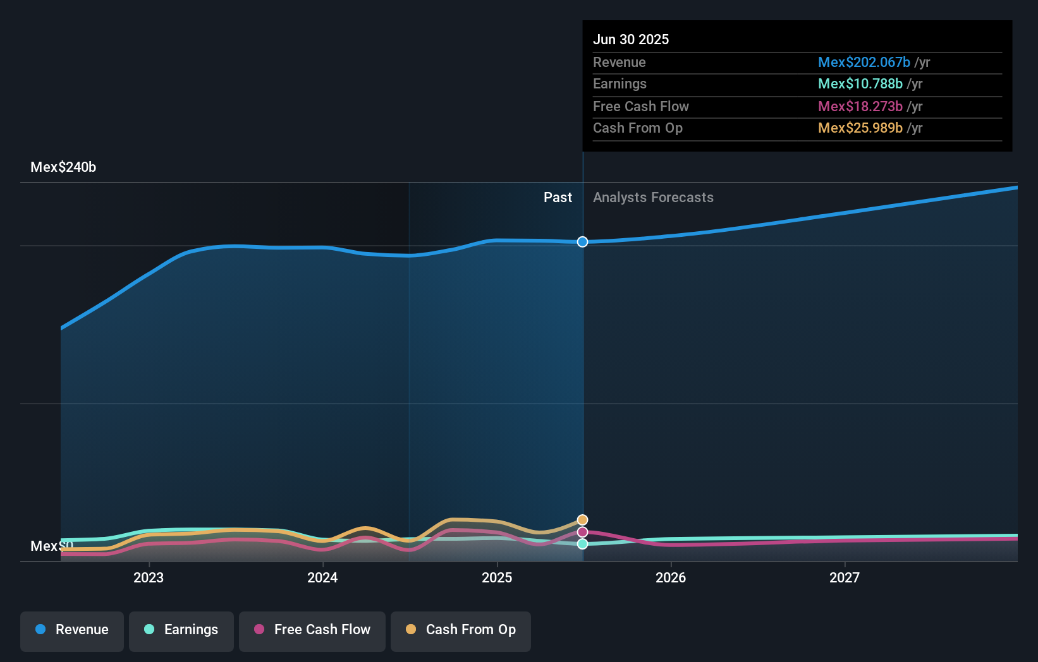Select the yellow Cash From Op marker on chart
Viewport: 1038px width, 662px height.
582,520
